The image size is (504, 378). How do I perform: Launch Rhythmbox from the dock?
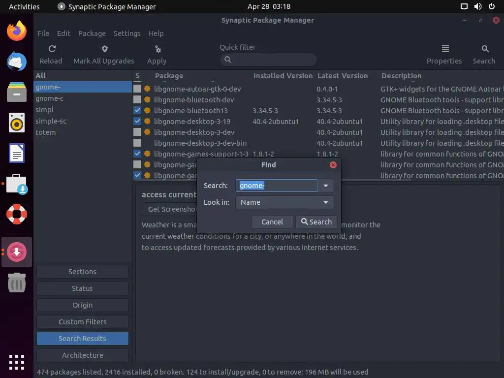pos(17,123)
